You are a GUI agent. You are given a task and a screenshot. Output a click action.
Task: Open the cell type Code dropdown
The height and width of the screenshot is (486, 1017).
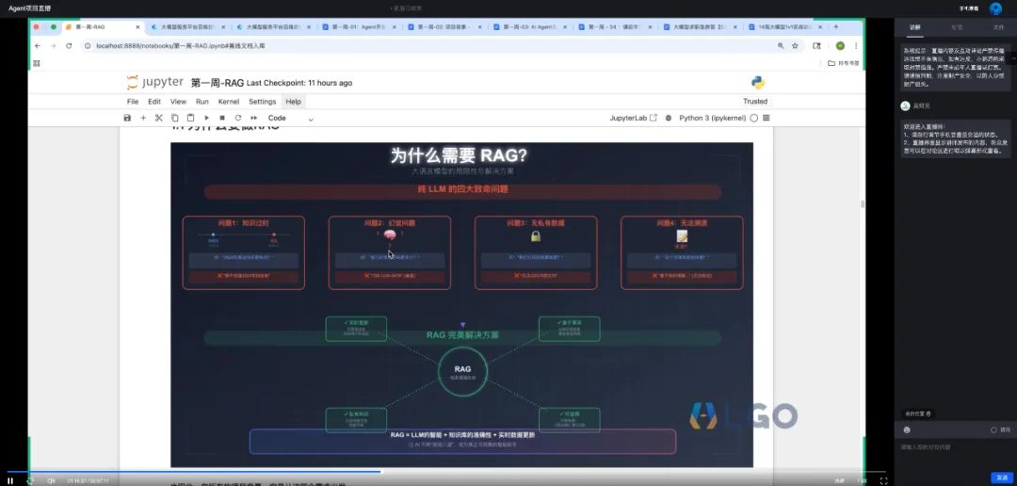[x=291, y=118]
